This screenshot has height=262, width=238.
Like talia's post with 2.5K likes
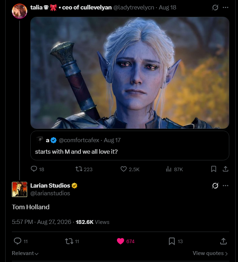(x=130, y=169)
